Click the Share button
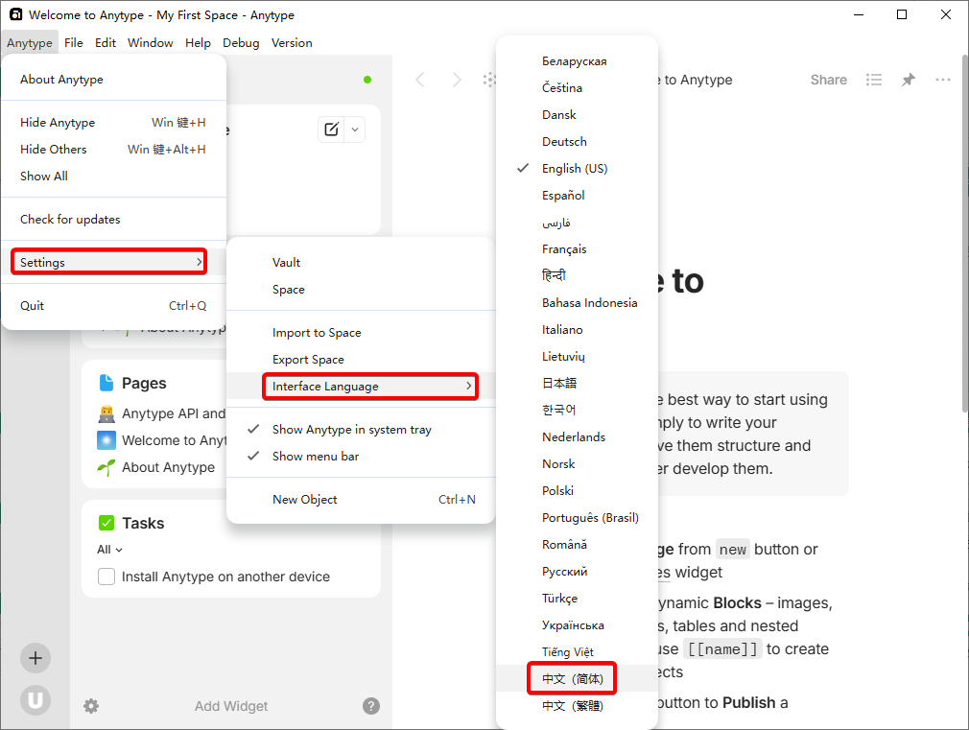The image size is (969, 730). pyautogui.click(x=828, y=80)
